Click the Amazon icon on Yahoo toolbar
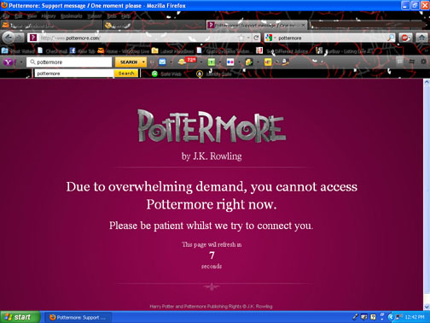This screenshot has width=430, height=323. pos(285,62)
